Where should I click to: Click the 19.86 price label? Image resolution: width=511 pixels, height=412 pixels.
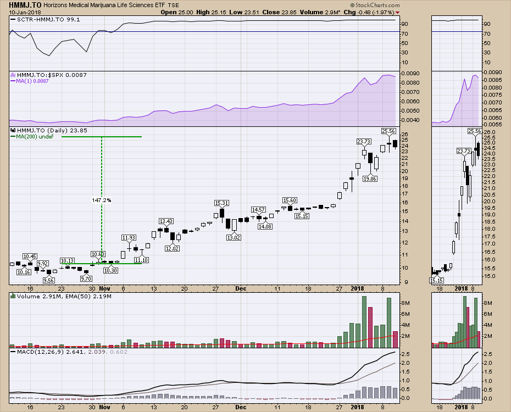(x=370, y=179)
